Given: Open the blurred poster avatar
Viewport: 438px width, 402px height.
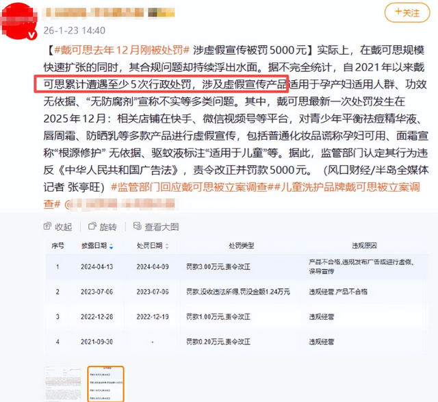Looking at the screenshot, I should coord(19,21).
